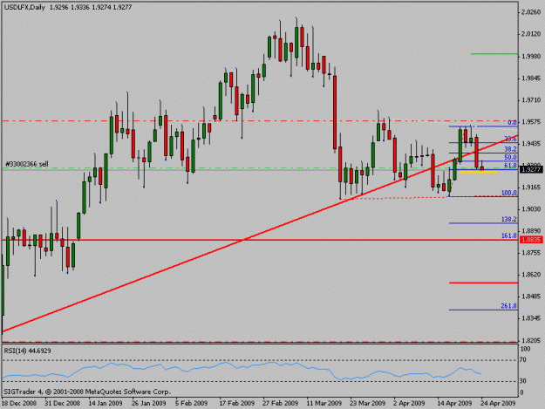
Task: Select the 18 Dec 2008 date label
Action: [x=19, y=404]
